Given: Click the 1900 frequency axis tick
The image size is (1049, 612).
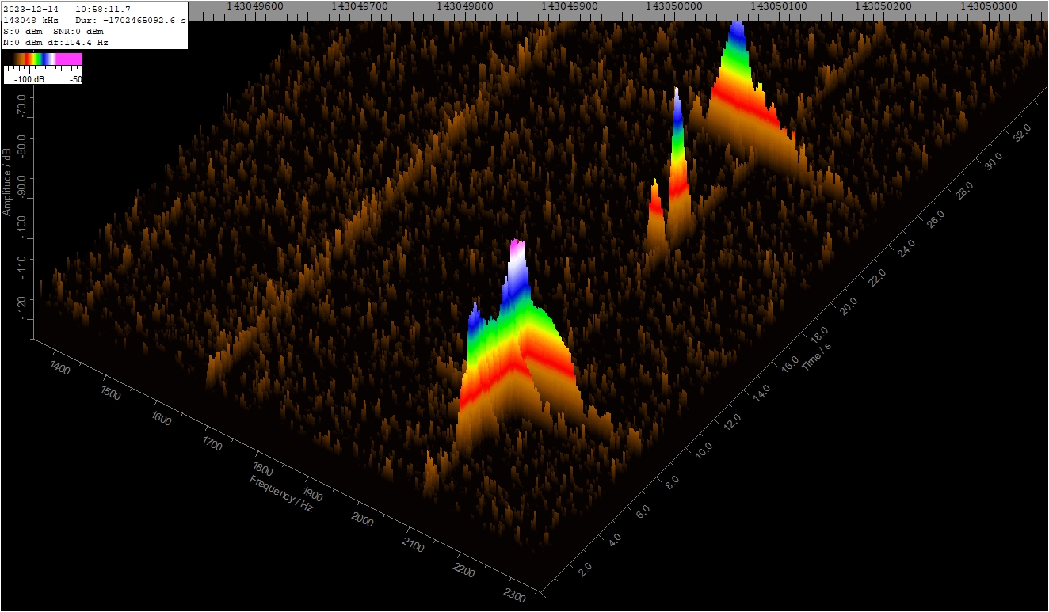Looking at the screenshot, I should [x=312, y=496].
